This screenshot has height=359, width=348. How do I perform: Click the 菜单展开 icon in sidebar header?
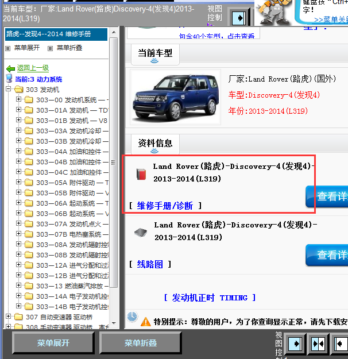pyautogui.click(x=8, y=48)
